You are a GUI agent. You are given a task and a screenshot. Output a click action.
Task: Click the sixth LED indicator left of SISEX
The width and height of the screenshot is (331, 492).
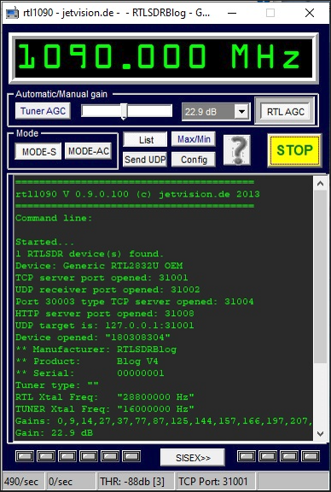tap(131, 456)
